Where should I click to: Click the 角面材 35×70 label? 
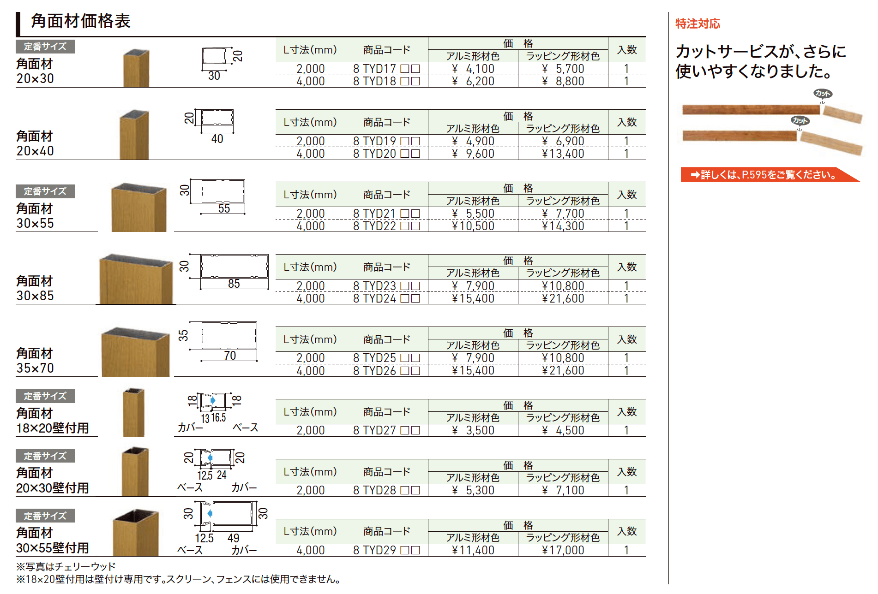pos(35,361)
